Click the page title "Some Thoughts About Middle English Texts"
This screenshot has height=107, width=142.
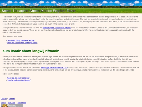[x=39, y=11]
